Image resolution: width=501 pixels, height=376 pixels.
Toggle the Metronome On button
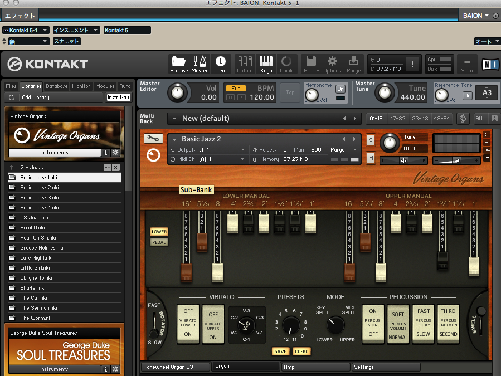(341, 89)
